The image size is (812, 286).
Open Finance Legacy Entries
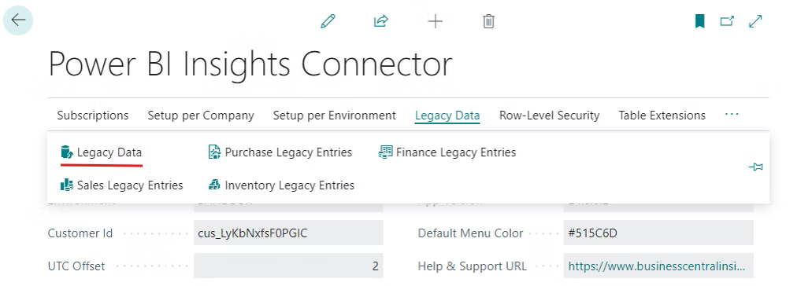click(456, 152)
